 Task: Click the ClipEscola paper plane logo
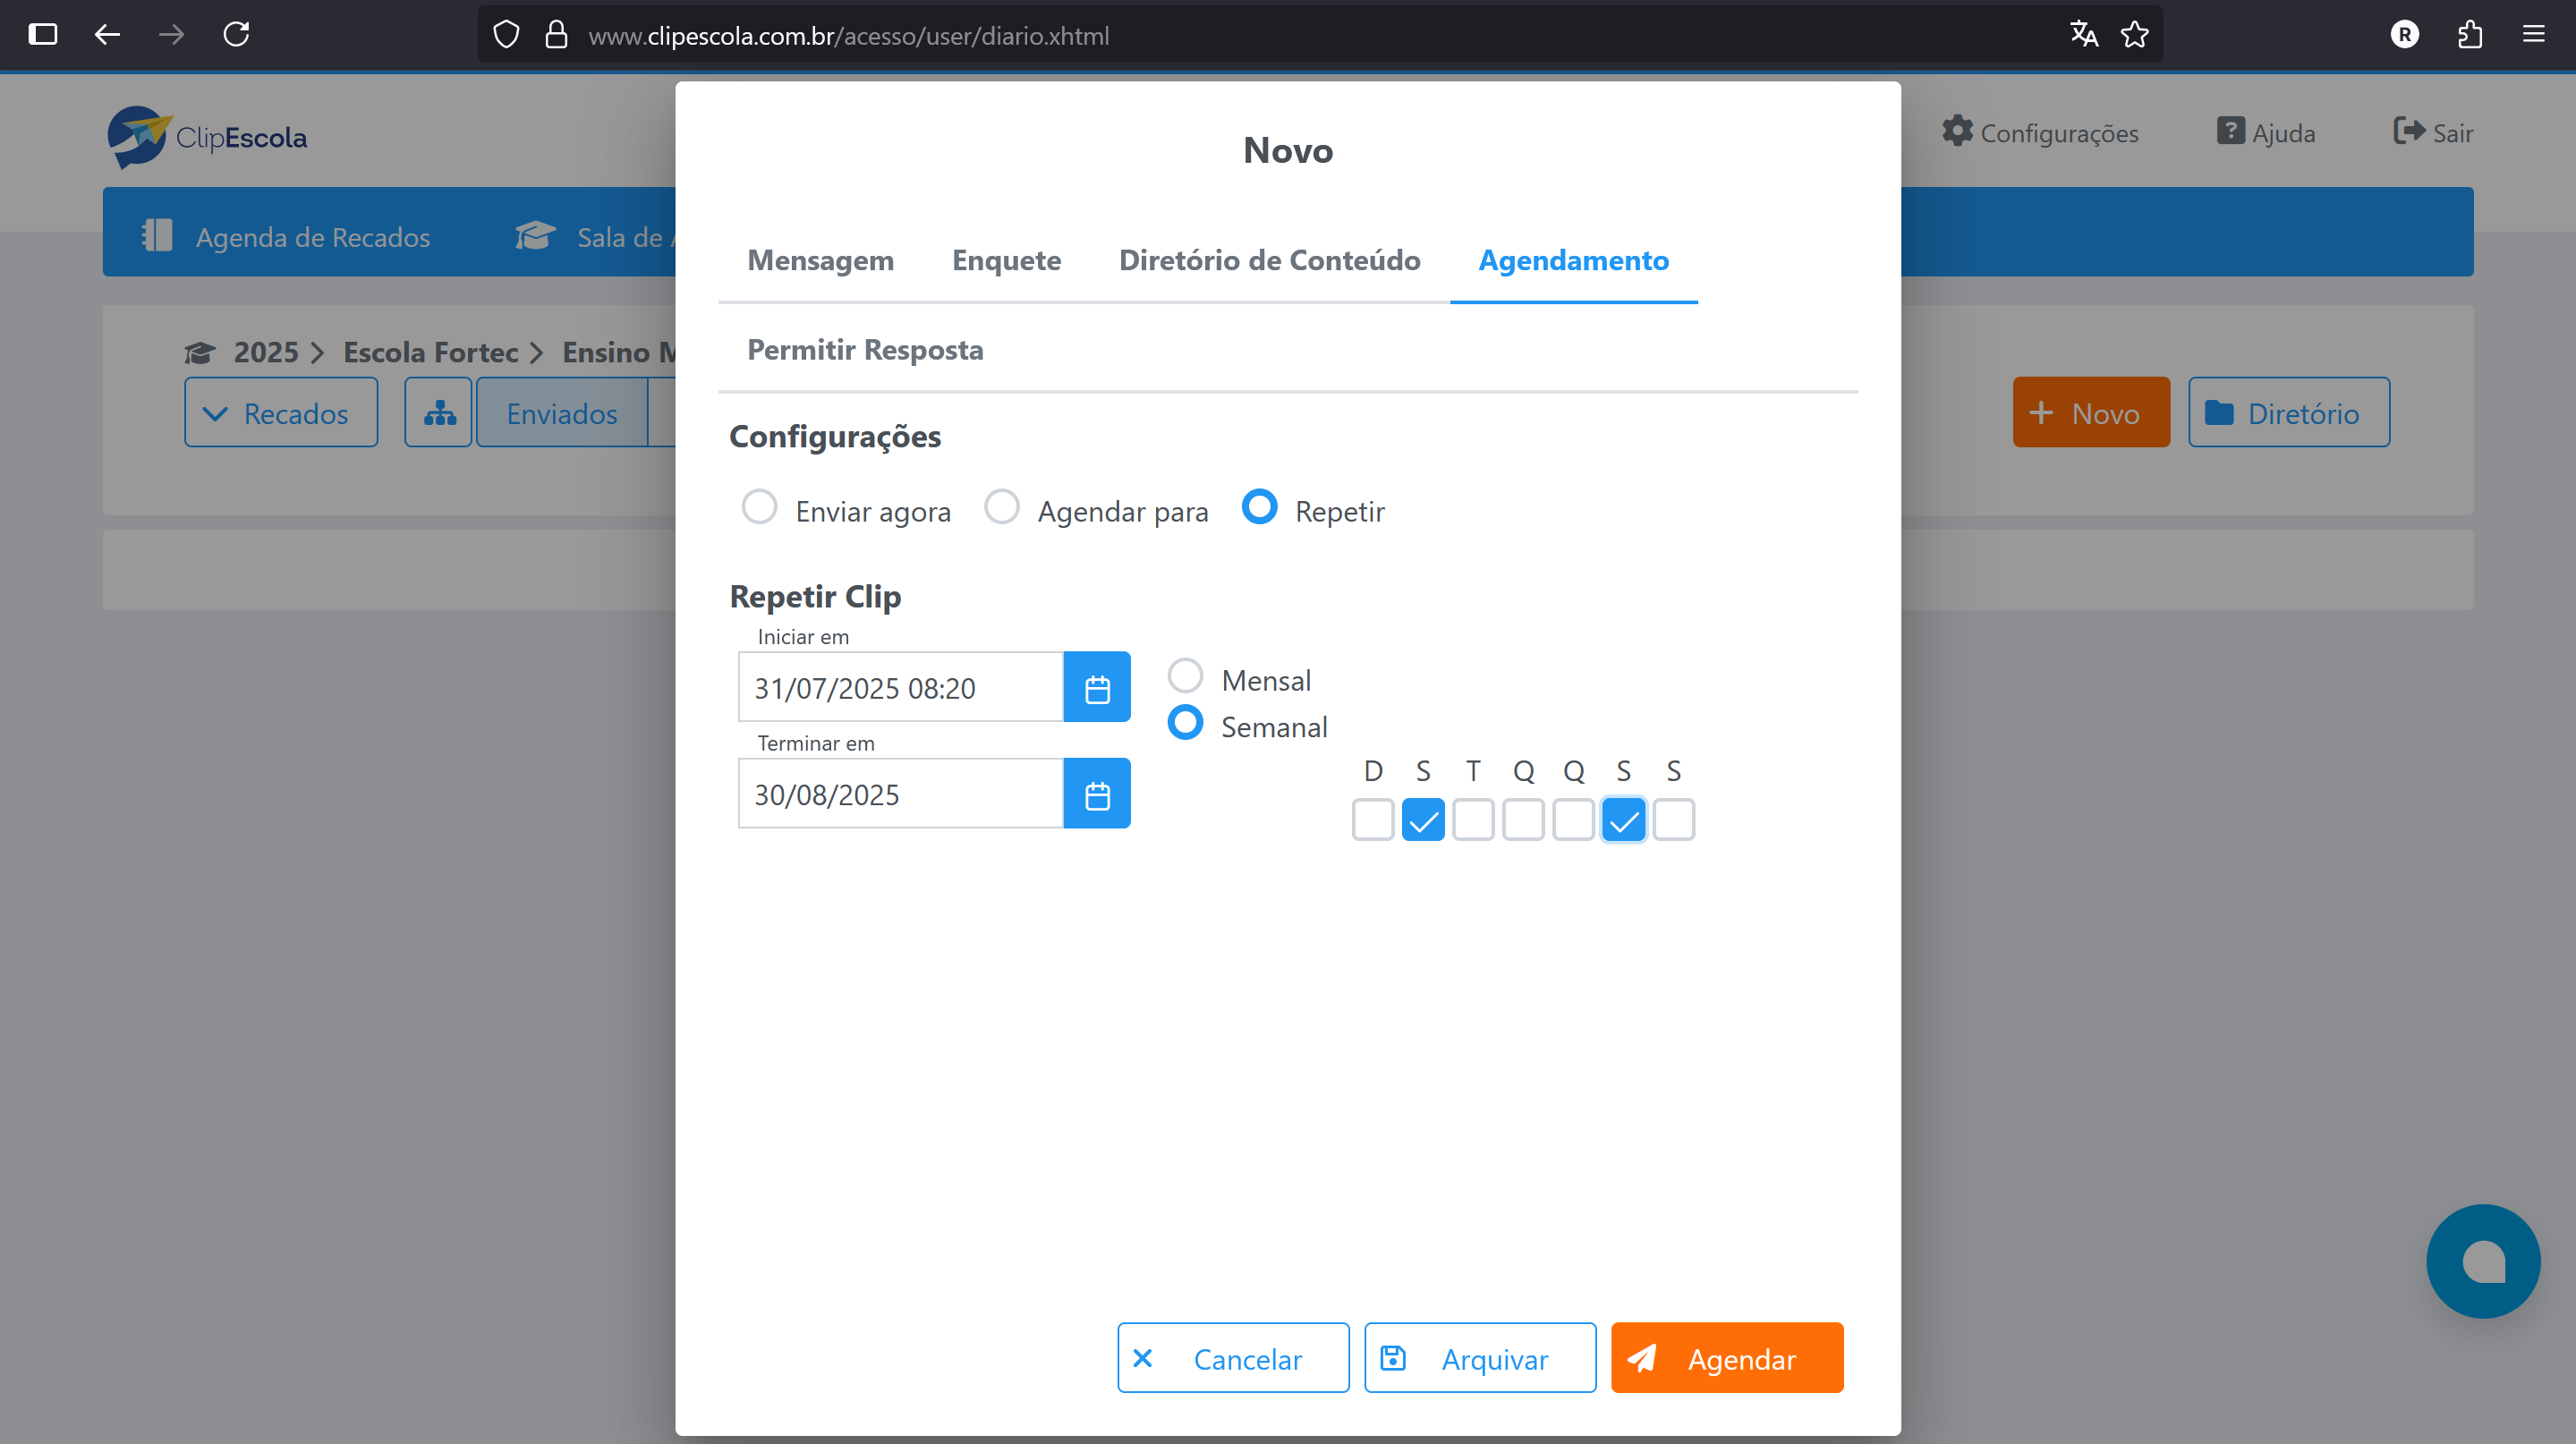140,137
